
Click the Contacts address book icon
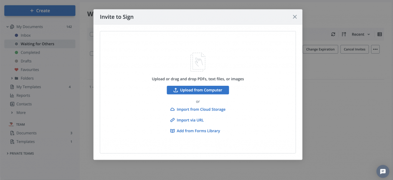click(x=12, y=104)
